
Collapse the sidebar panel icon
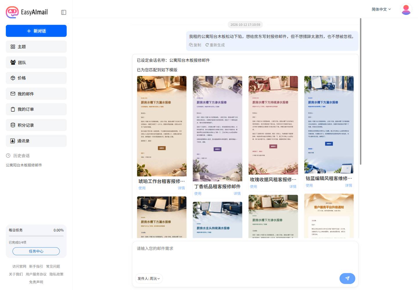pos(64,12)
